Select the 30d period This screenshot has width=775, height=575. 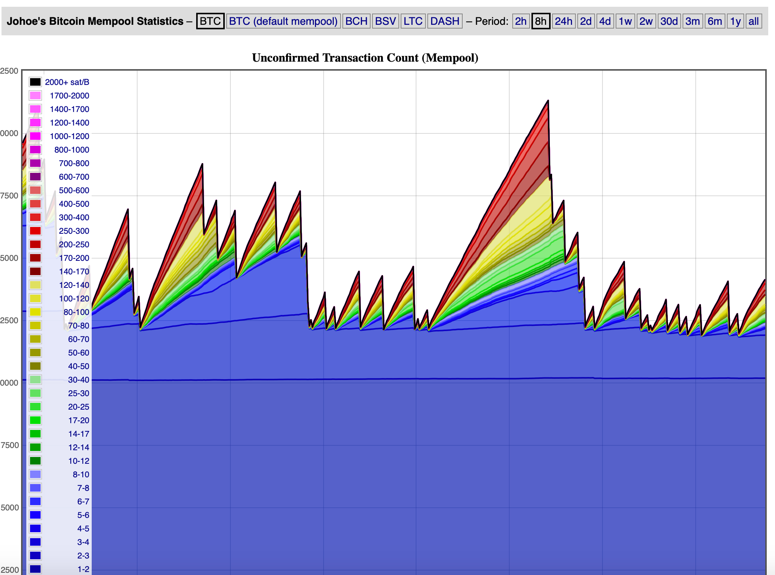coord(669,21)
